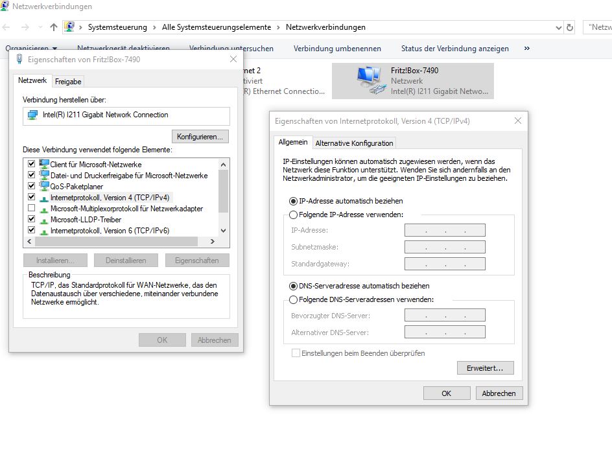The width and height of the screenshot is (612, 466).
Task: Click the Microsoft-LLDP-Treiber protocol icon
Action: 44,220
